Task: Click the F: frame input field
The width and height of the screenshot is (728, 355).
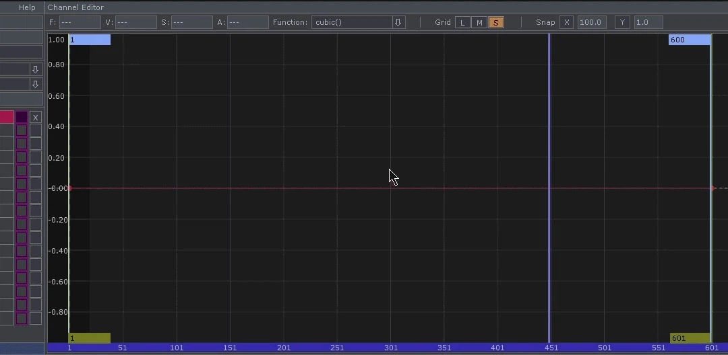Action: 80,22
